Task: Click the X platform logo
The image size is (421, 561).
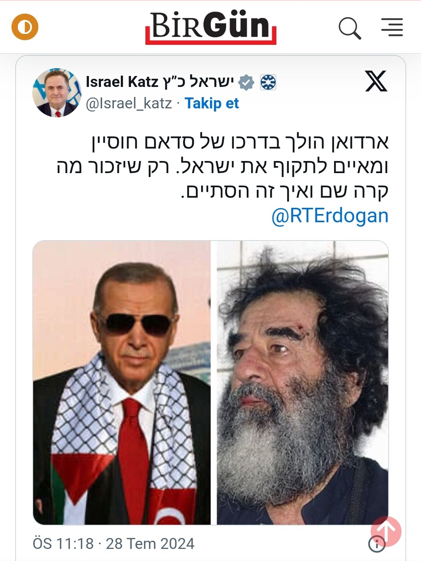Action: pos(376,81)
